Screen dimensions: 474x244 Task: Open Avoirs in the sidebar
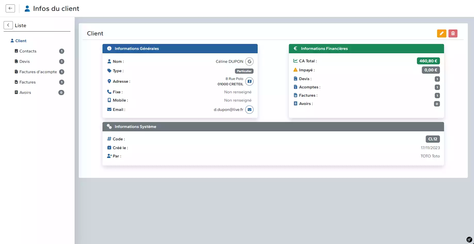click(x=25, y=93)
